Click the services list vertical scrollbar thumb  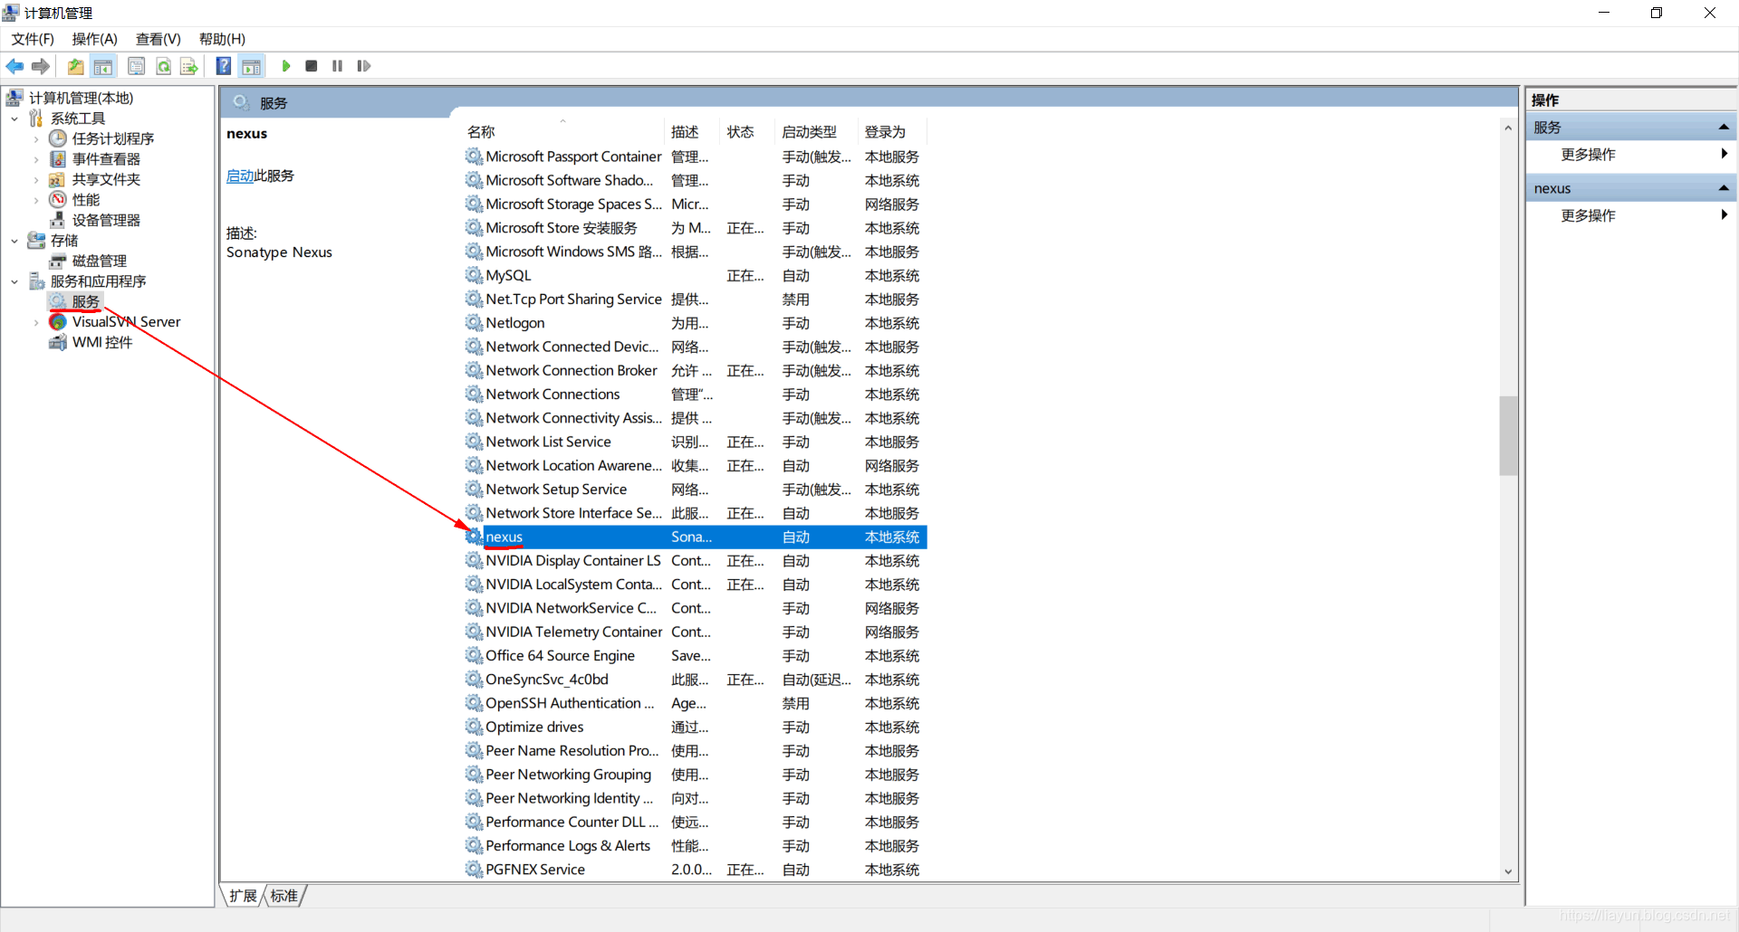[x=1508, y=435]
